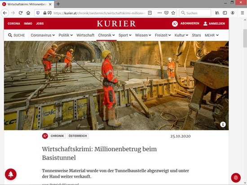Expand the Politik dropdown menu
This screenshot has width=247, height=185.
[66, 35]
